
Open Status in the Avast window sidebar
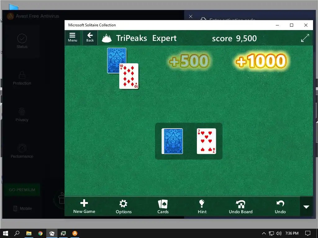pyautogui.click(x=22, y=41)
